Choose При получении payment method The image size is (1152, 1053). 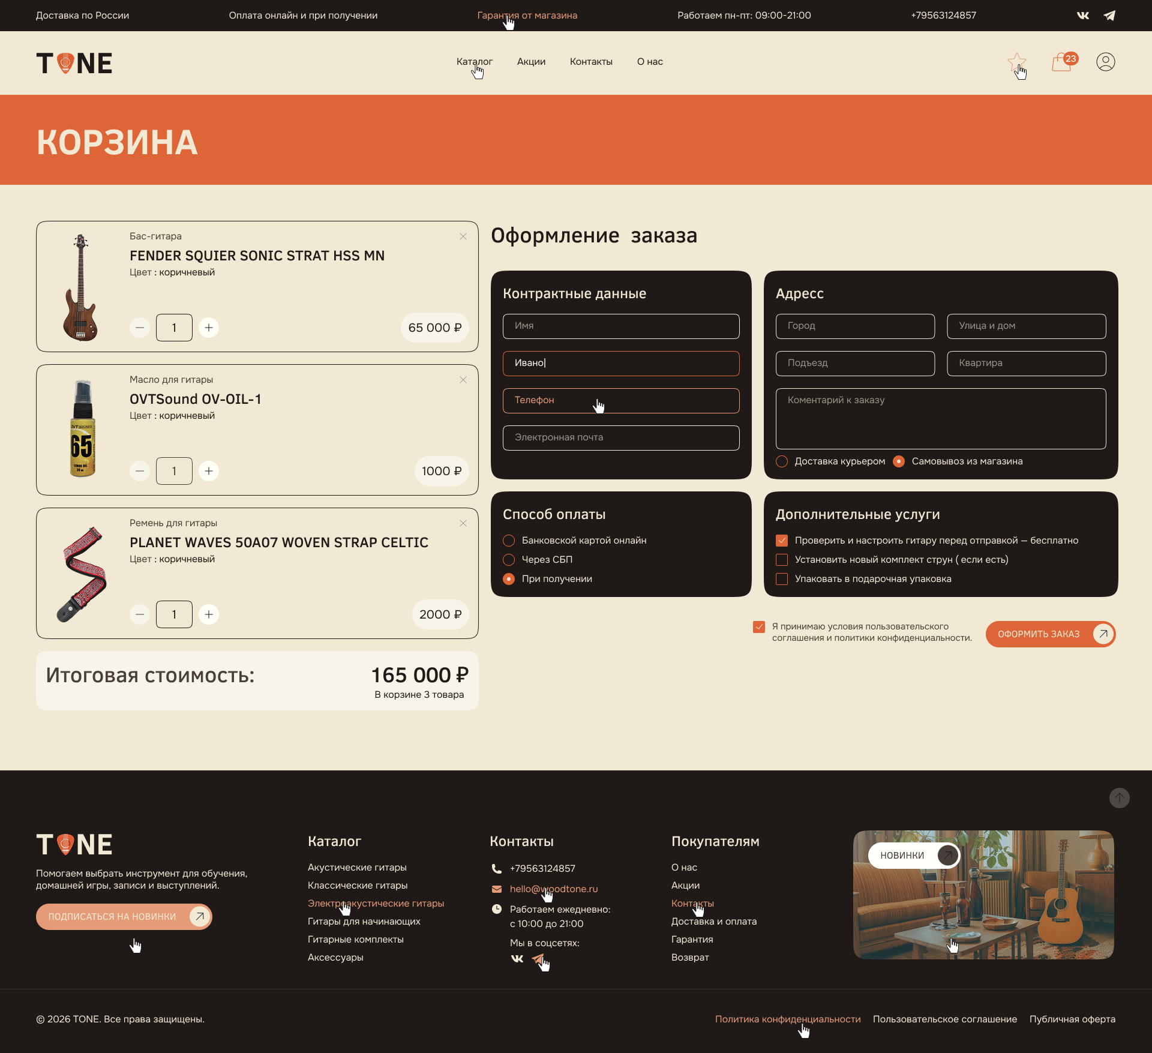(x=548, y=579)
